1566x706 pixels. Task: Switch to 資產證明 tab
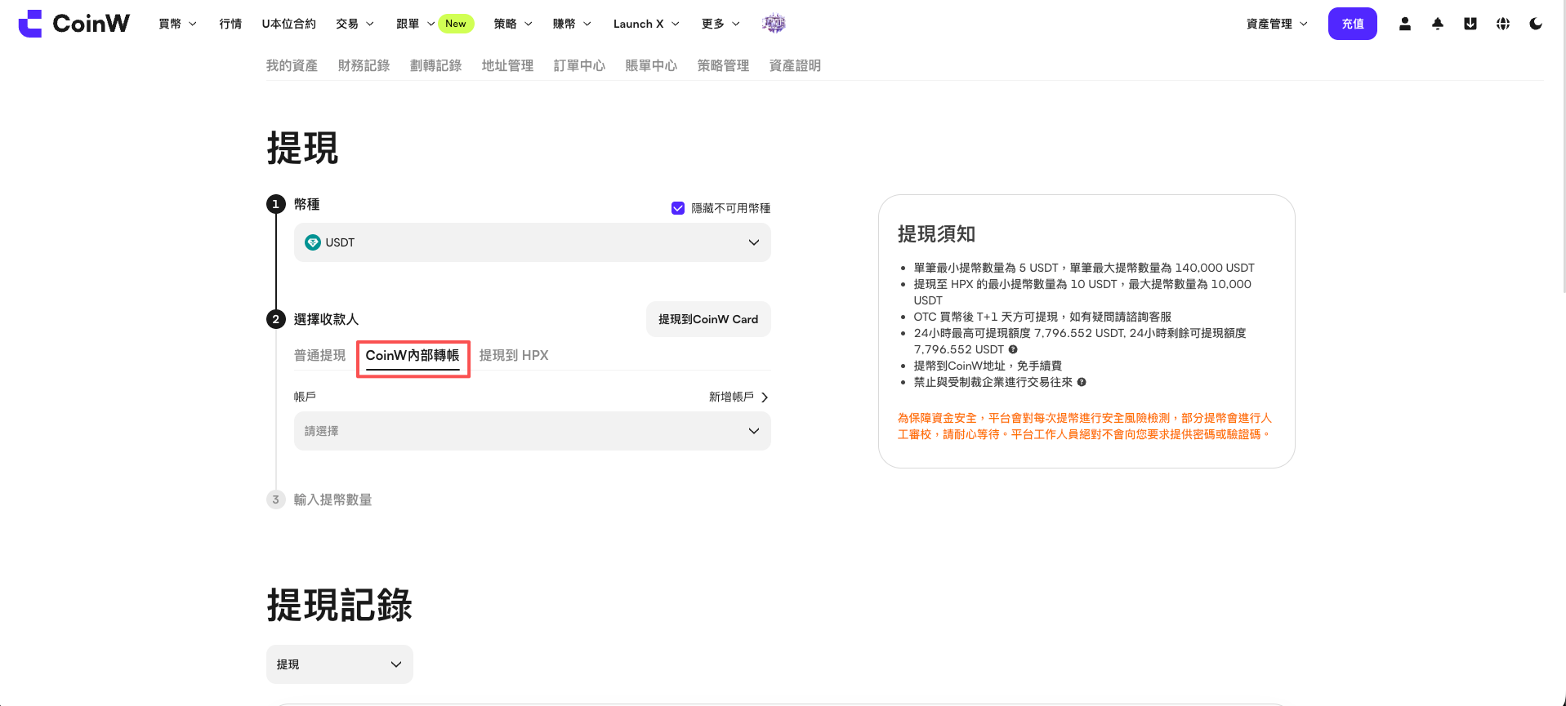coord(795,65)
